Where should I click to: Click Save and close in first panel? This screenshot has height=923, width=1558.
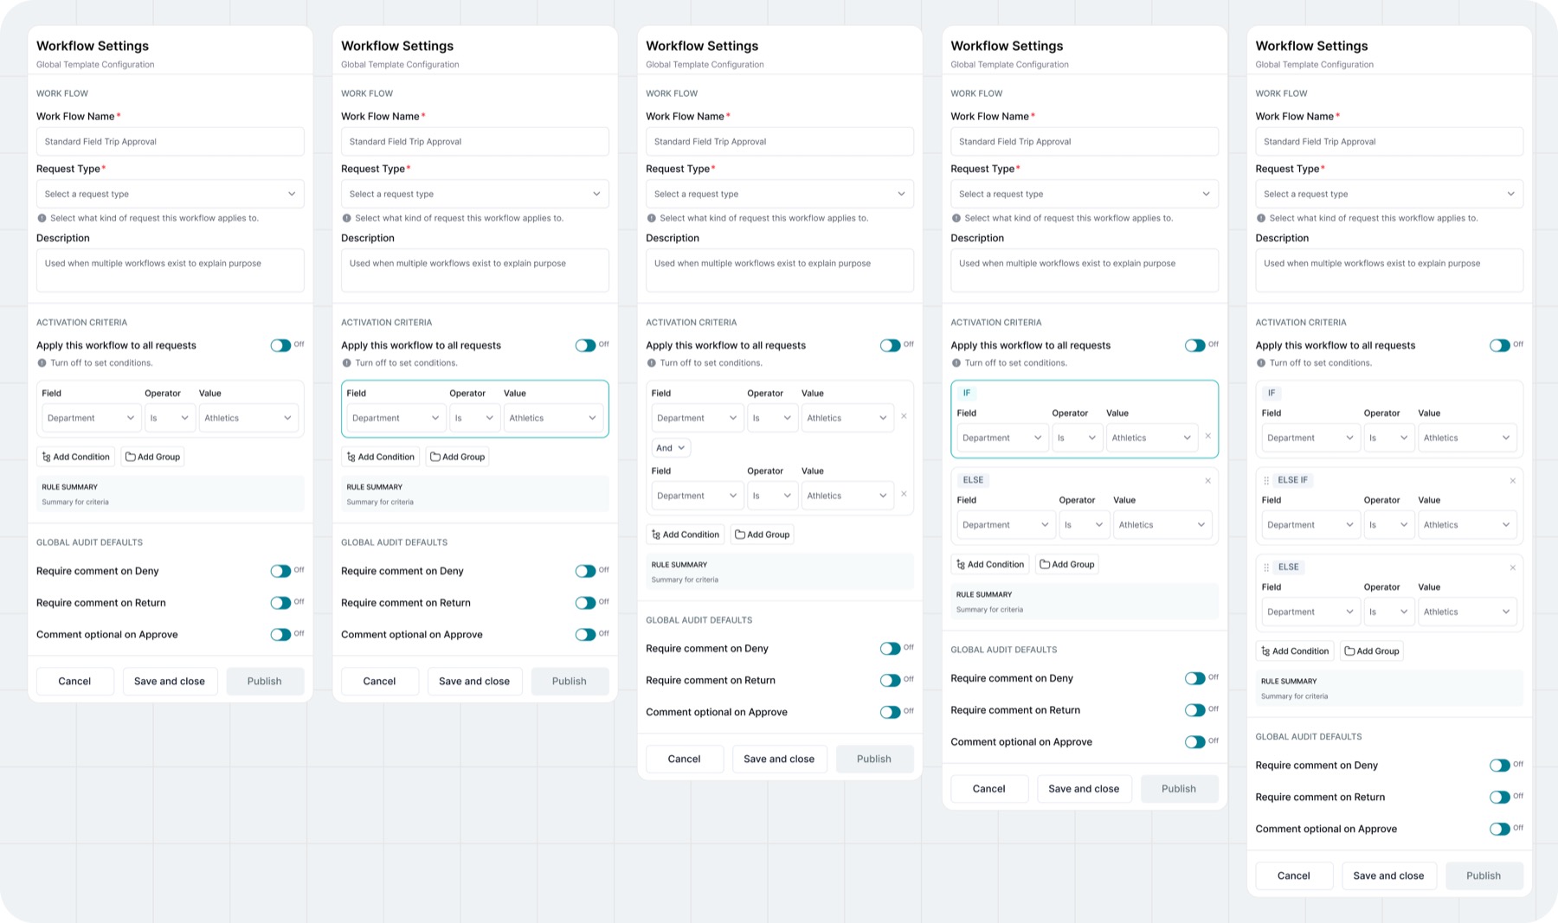pos(170,682)
